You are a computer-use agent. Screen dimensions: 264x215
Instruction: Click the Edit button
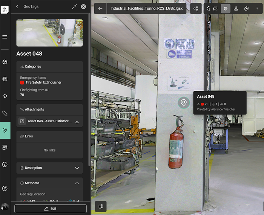tap(51, 209)
